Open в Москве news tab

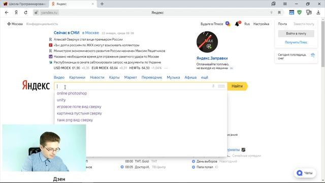pos(90,33)
